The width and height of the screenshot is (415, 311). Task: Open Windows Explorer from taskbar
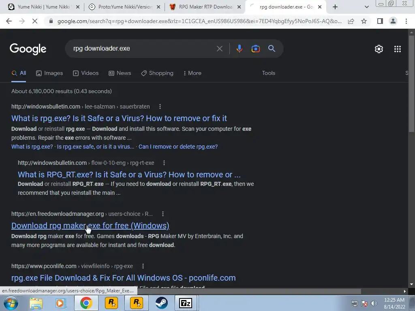(36, 303)
